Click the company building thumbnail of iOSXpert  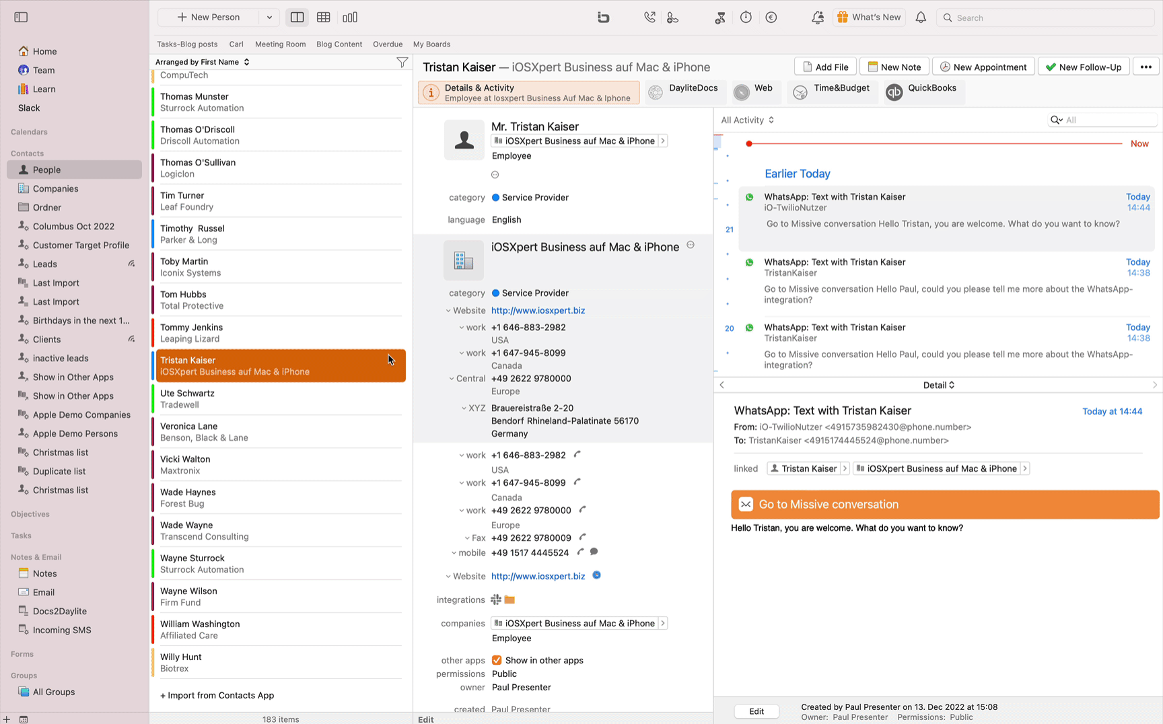pyautogui.click(x=464, y=260)
